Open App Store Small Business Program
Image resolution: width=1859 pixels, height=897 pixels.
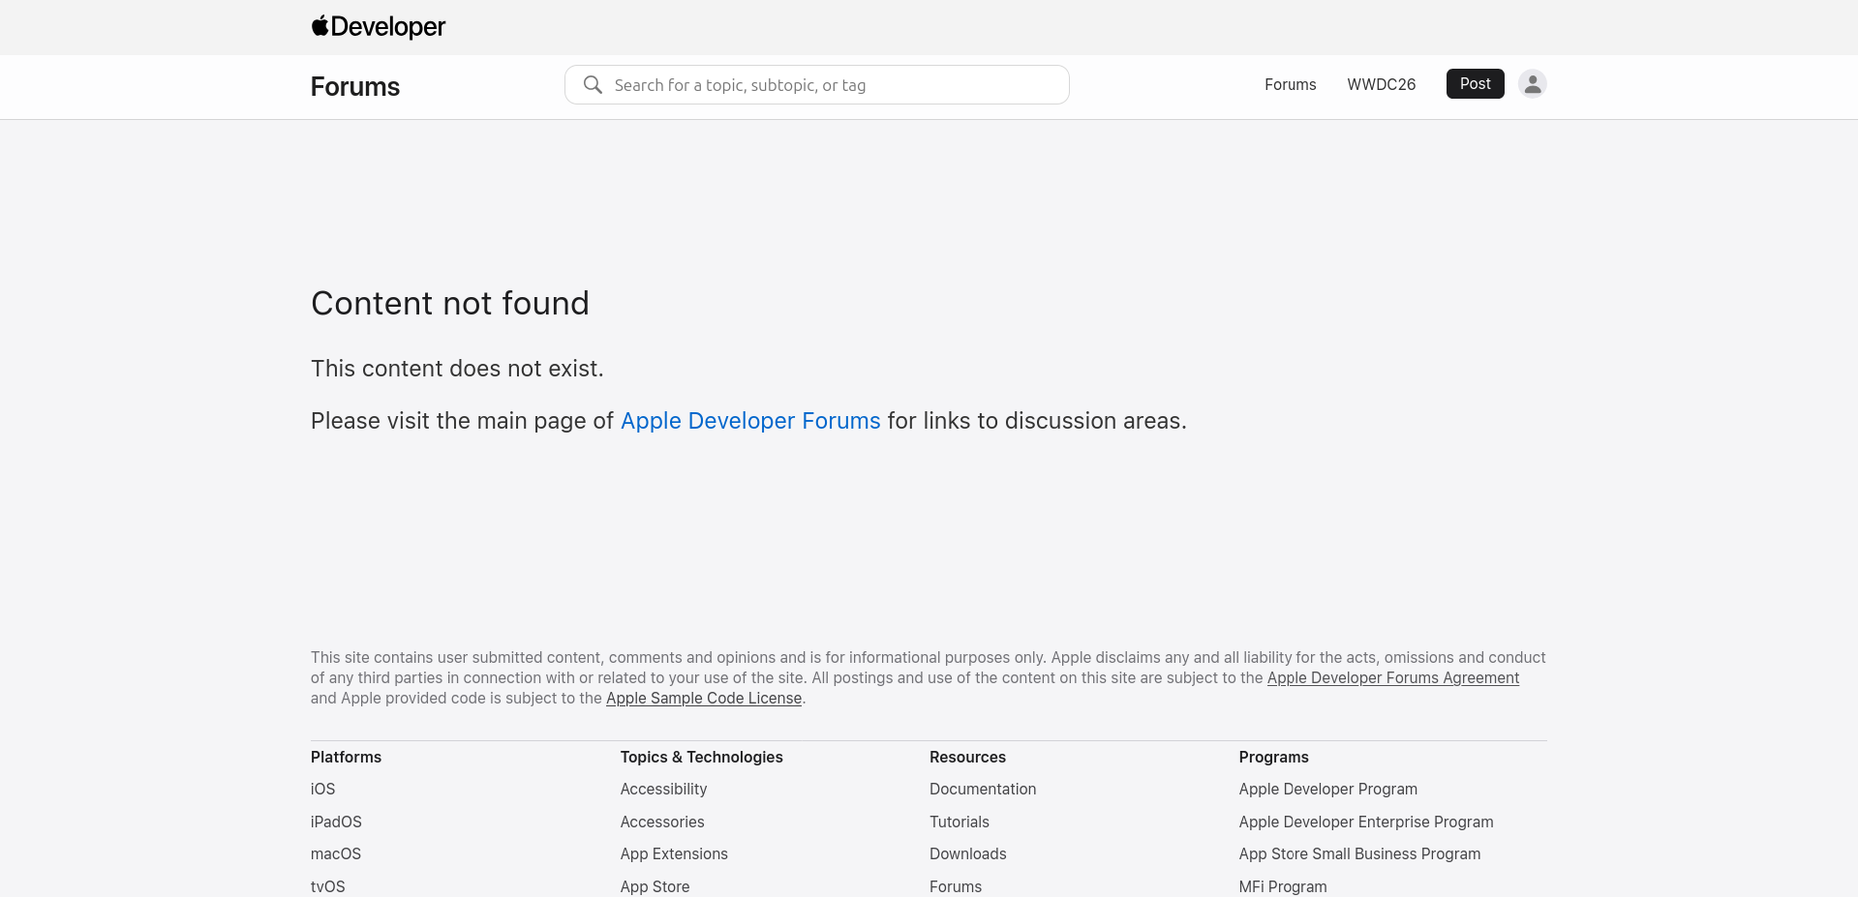pos(1359,854)
